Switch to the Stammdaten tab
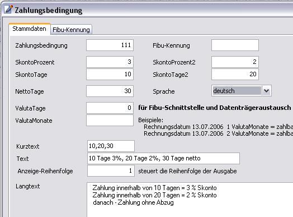Screen dimensions: 293x217 29,29
